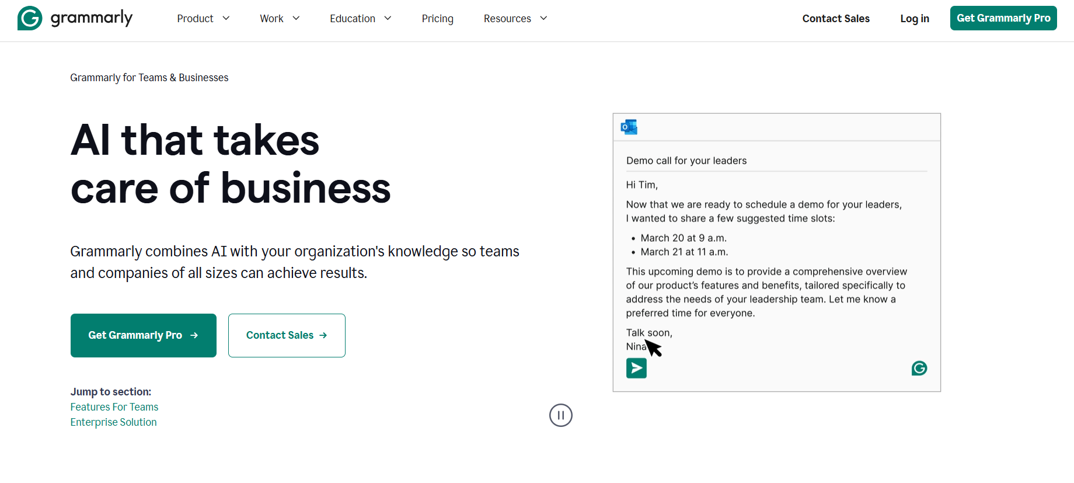Click the Hi Tim, greeting in the email
The width and height of the screenshot is (1074, 483).
pyautogui.click(x=642, y=185)
